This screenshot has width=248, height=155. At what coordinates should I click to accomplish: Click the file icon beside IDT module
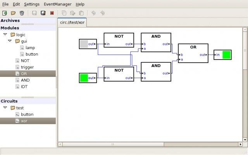pyautogui.click(x=17, y=87)
